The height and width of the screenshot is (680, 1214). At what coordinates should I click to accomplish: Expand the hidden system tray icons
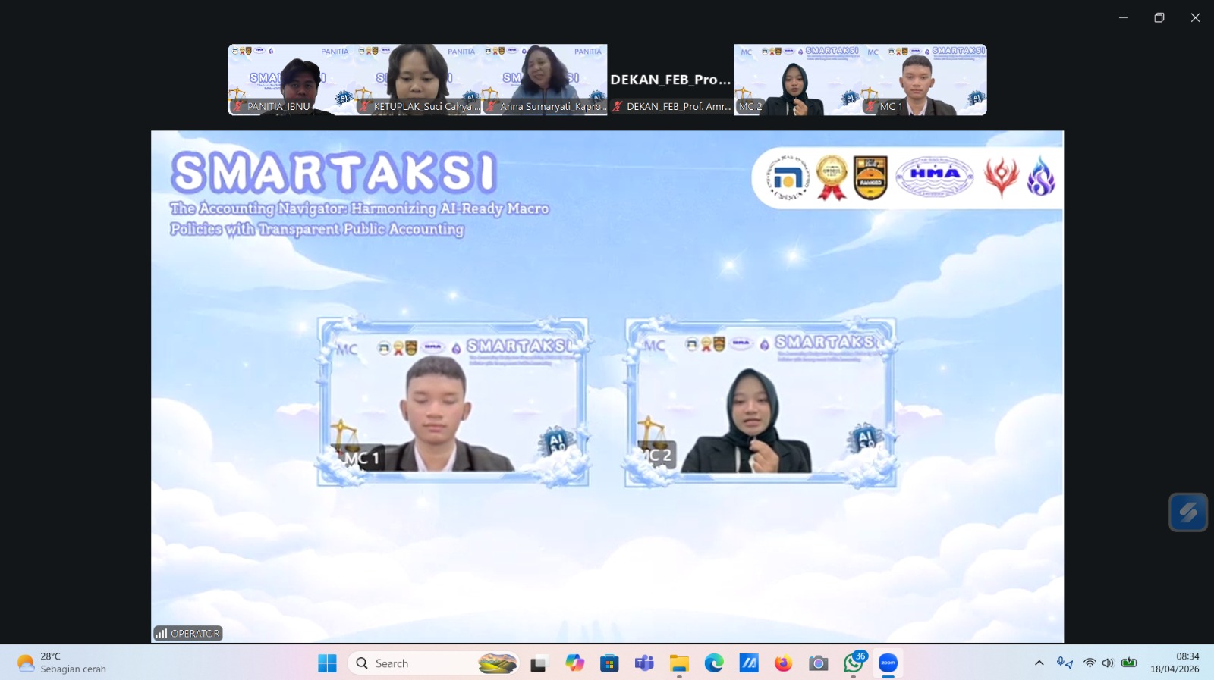tap(1039, 663)
